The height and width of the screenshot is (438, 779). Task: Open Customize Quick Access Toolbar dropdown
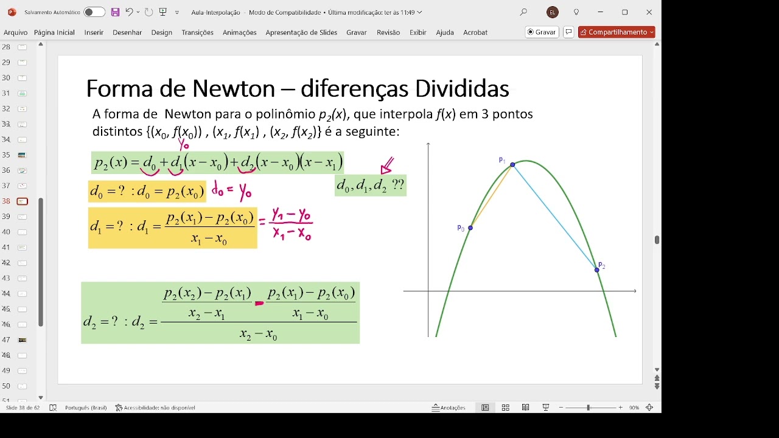tap(177, 12)
